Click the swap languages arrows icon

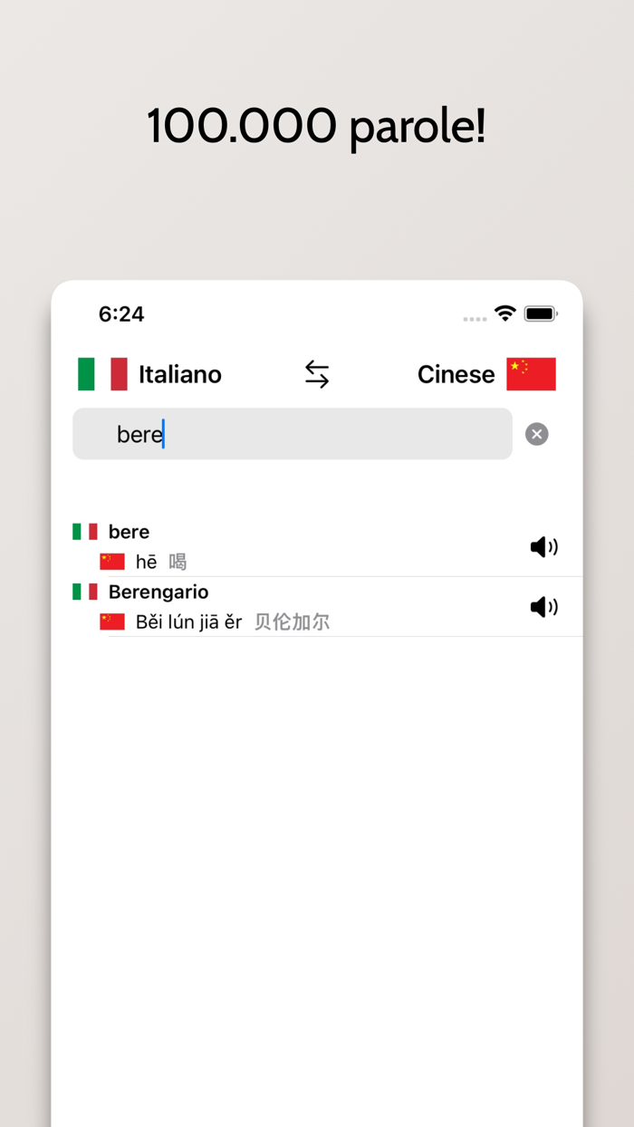tap(316, 373)
